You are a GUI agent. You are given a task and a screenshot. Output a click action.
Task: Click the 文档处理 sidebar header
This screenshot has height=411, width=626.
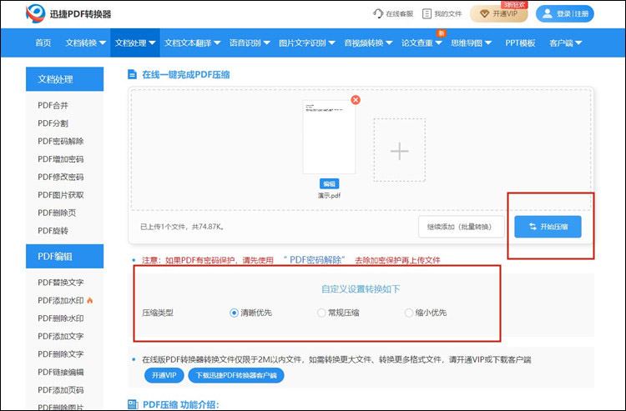click(64, 79)
